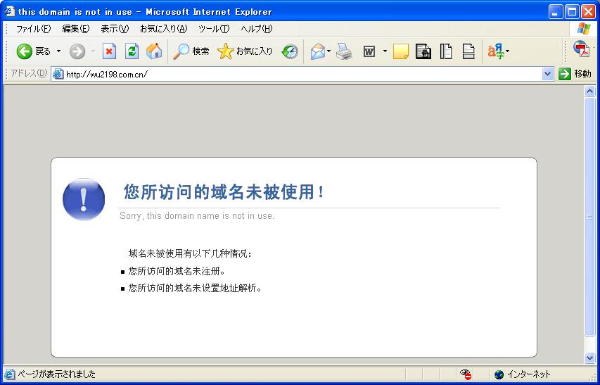This screenshot has width=600, height=385.
Task: Open the ヘルプ(H) menu
Action: pyautogui.click(x=256, y=29)
